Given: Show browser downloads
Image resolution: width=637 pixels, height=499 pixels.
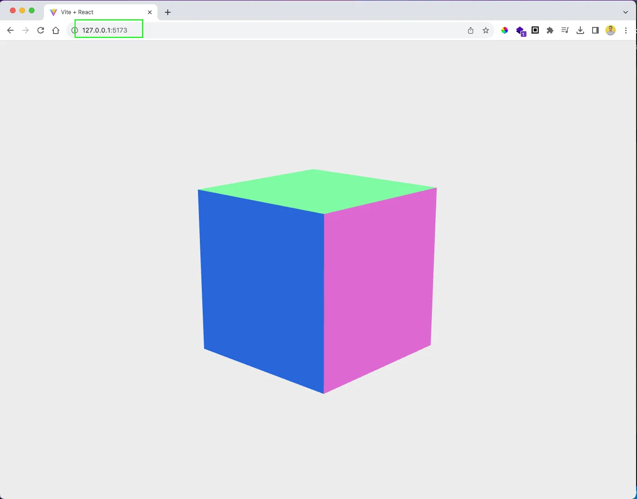Looking at the screenshot, I should pos(580,30).
